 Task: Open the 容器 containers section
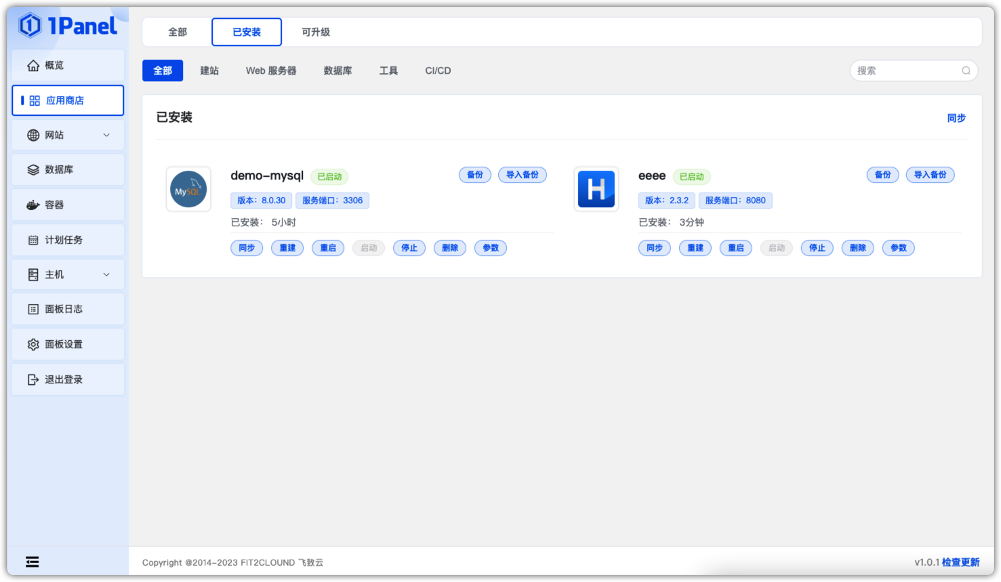point(54,204)
